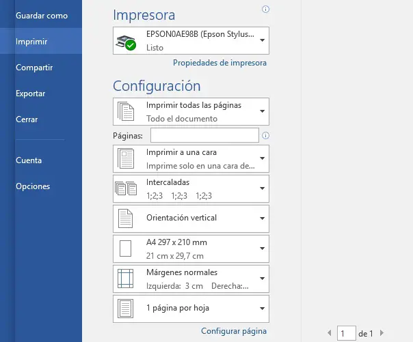Click the portrait page icon for Orientación vertical

tap(125, 218)
